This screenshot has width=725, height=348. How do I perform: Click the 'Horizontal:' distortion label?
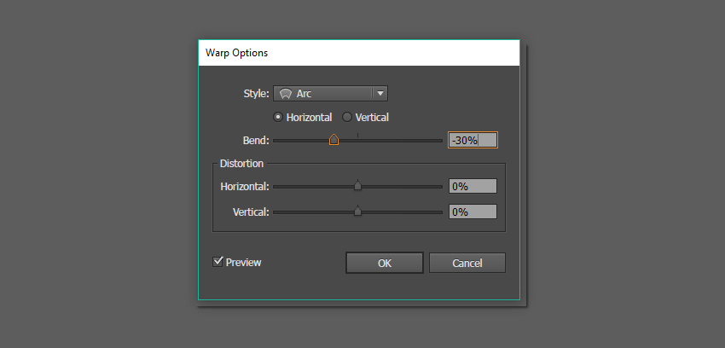click(245, 186)
